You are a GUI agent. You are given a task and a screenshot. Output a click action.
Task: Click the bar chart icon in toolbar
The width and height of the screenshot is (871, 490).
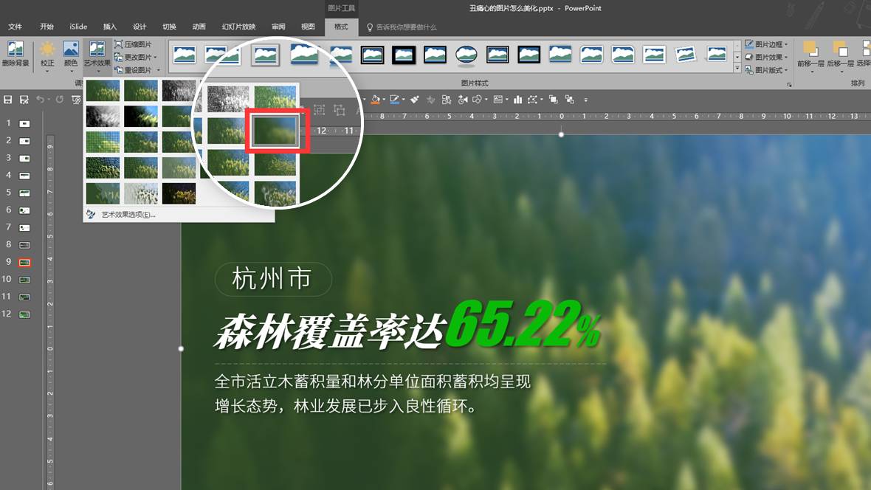[517, 100]
